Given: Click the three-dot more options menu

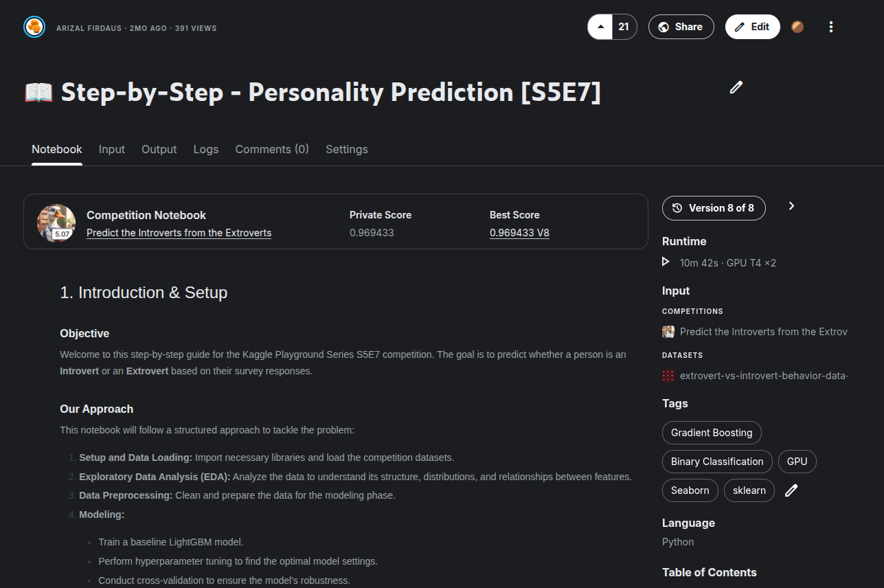Looking at the screenshot, I should click(x=831, y=26).
